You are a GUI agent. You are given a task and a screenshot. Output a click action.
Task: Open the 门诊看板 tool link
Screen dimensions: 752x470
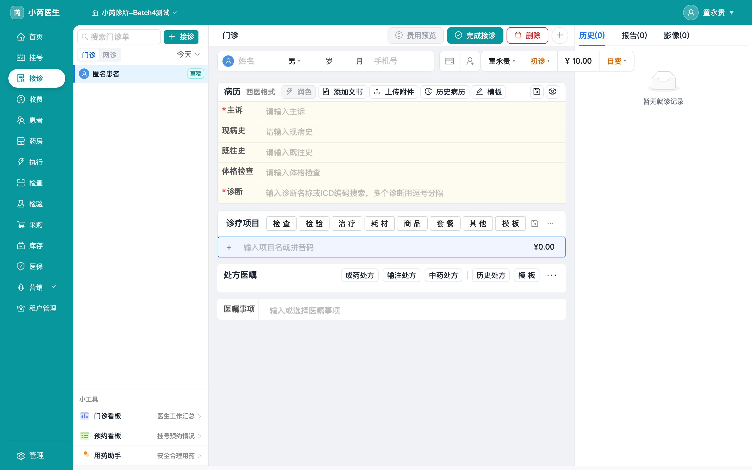(x=141, y=416)
